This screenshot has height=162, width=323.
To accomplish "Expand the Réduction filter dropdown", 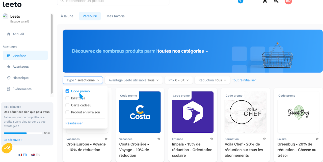I will (x=212, y=80).
